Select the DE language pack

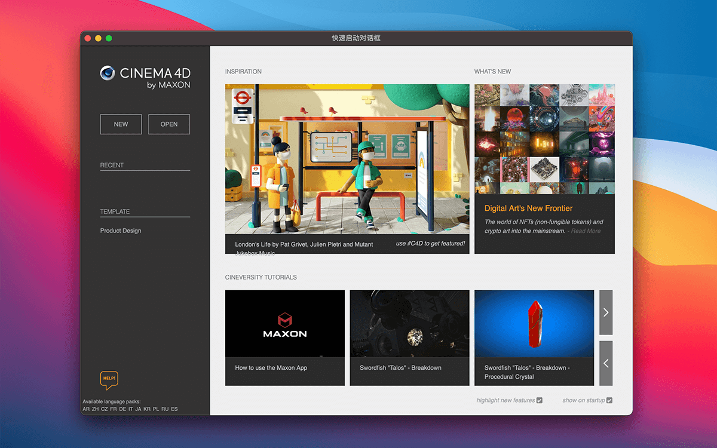[x=122, y=409]
